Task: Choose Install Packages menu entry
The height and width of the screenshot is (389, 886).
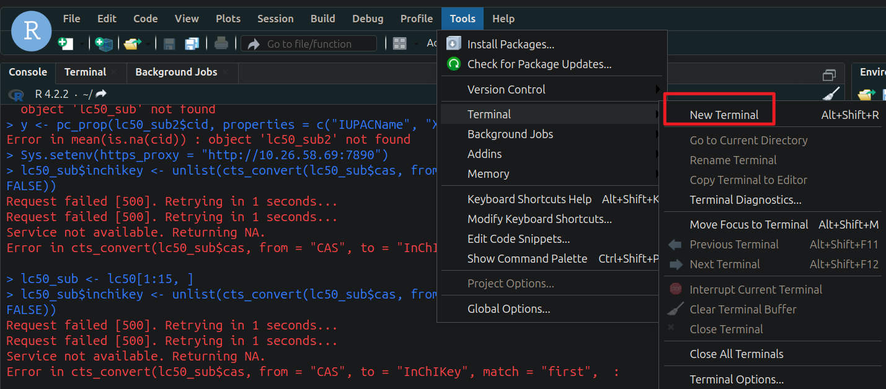Action: tap(510, 45)
